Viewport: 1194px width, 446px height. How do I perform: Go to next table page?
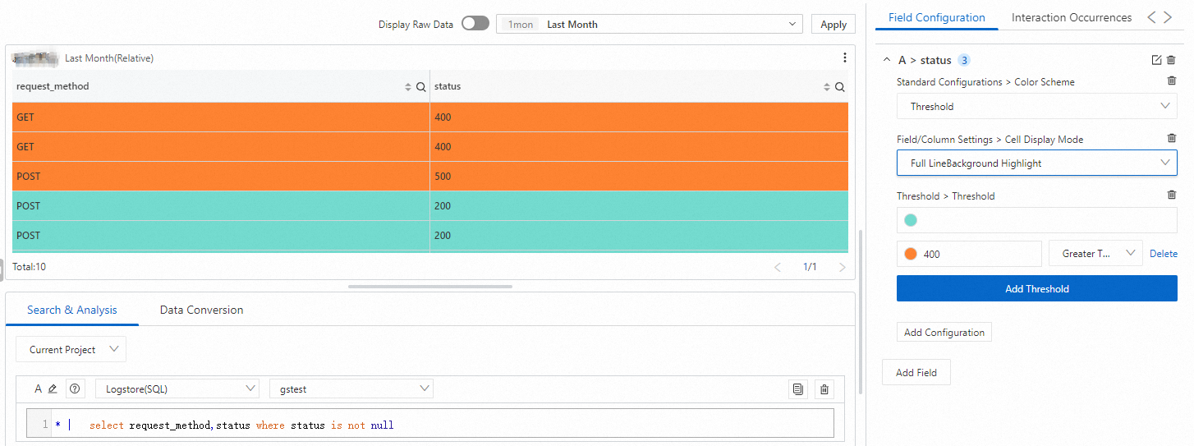(x=842, y=267)
